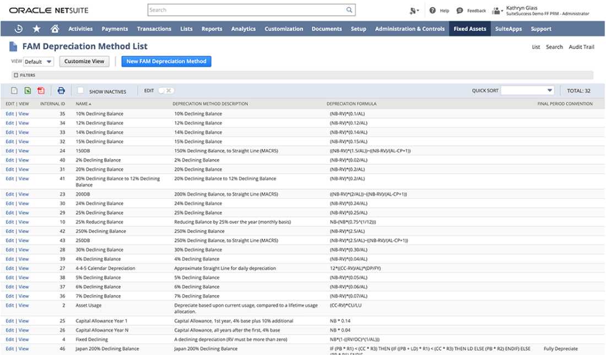Open the Recent Records clock icon

[x=19, y=29]
